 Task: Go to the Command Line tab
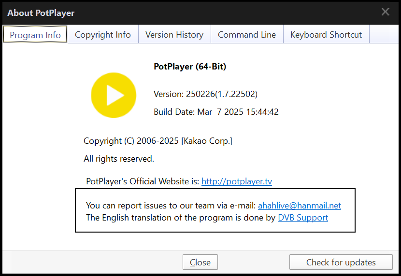[247, 34]
